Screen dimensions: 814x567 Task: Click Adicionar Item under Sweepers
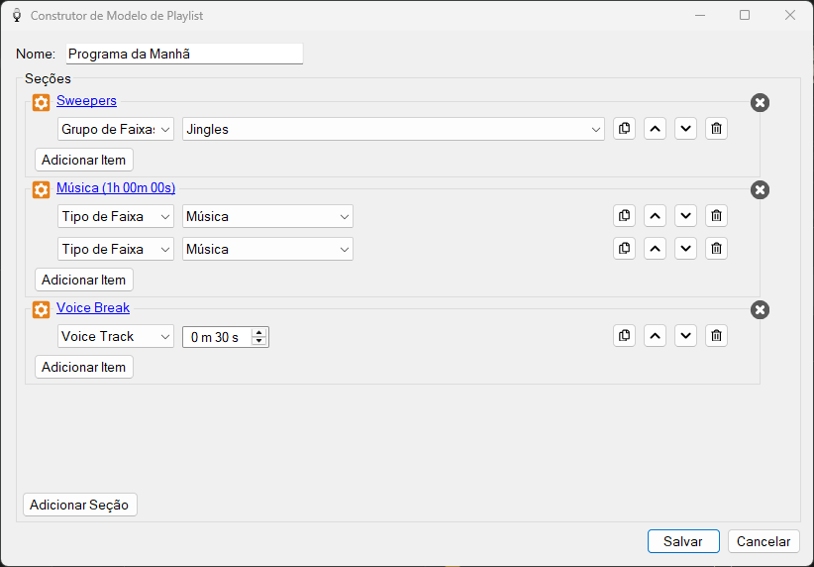pos(84,160)
